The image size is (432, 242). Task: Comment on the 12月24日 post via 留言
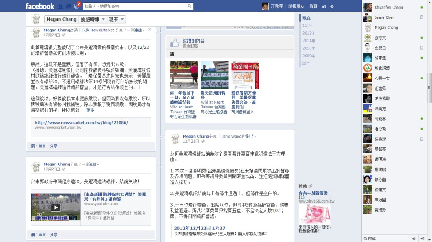pyautogui.click(x=42, y=146)
